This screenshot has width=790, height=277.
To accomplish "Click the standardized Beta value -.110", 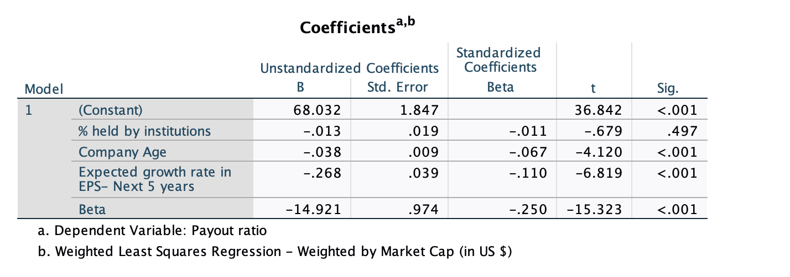I will click(528, 173).
